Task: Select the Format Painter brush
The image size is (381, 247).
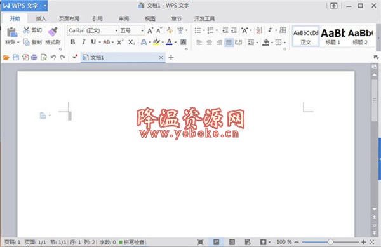Action: coord(53,32)
